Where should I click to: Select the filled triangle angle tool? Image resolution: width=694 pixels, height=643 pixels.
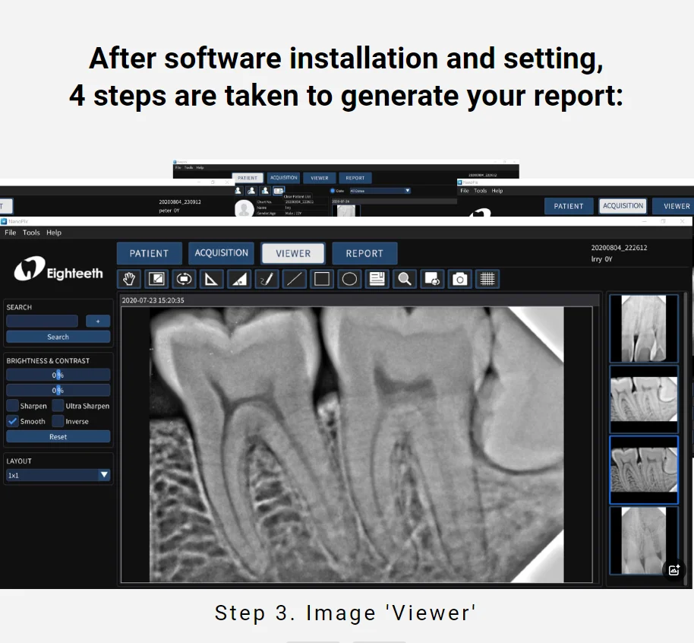239,279
